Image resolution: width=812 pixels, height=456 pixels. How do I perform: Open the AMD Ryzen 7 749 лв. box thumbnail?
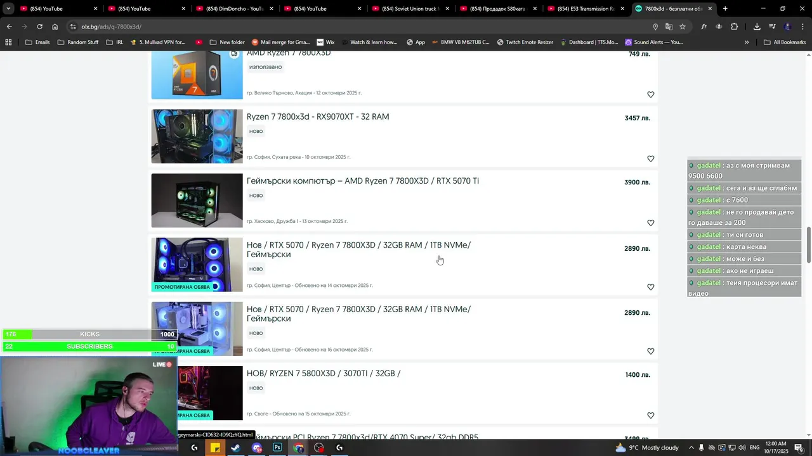tap(197, 75)
